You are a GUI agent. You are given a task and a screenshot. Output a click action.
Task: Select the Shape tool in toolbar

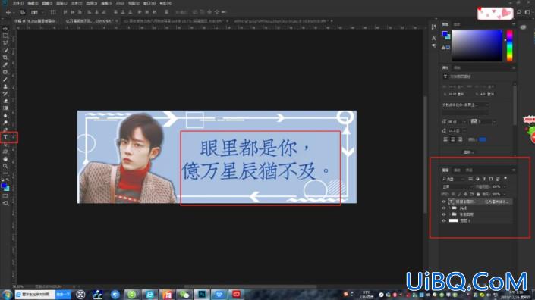pyautogui.click(x=5, y=152)
